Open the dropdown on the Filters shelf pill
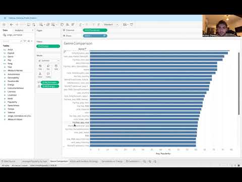 coord(58,46)
